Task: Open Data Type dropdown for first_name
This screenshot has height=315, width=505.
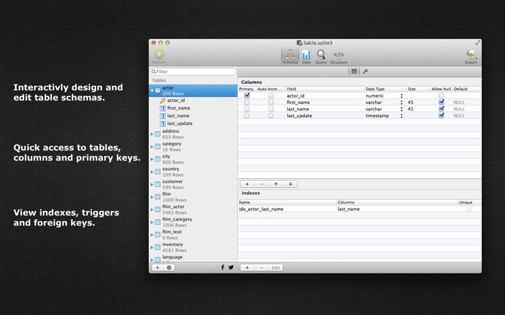Action: pos(401,103)
